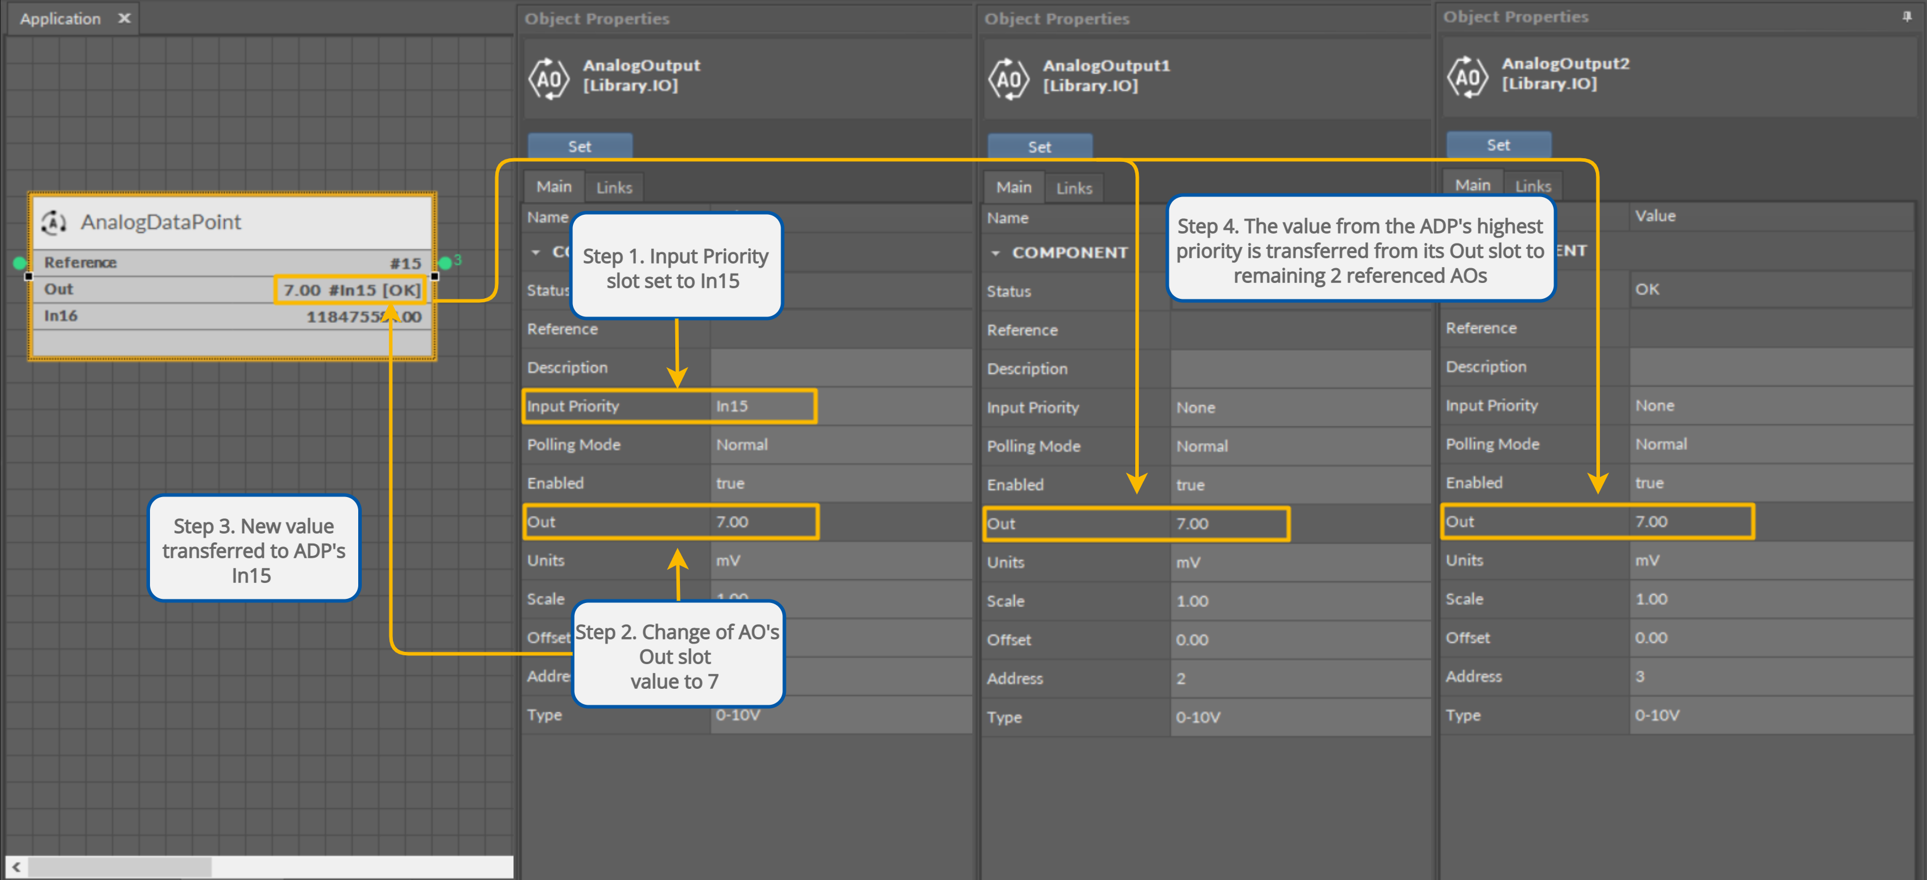Toggle the Enabled true value in AnalogOutput2
Viewport: 1927px width, 880px height.
click(x=1649, y=484)
